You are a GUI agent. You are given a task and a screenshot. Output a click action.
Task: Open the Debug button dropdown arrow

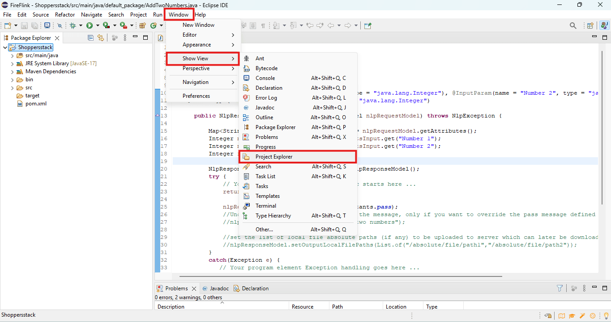click(81, 26)
